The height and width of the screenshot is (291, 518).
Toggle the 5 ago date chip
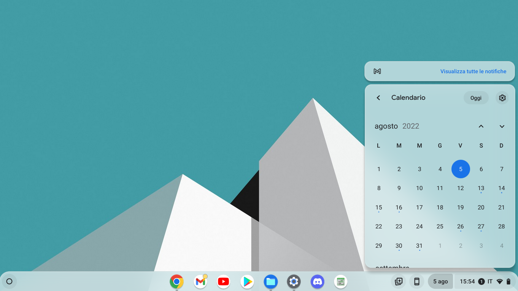pyautogui.click(x=440, y=282)
